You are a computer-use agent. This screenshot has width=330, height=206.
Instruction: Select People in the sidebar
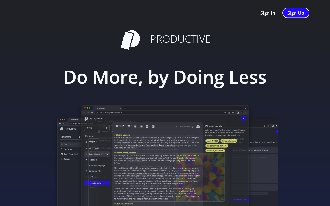coord(97,142)
